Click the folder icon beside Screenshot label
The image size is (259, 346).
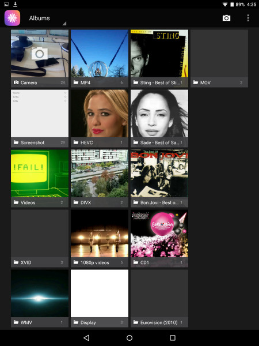[x=16, y=142]
